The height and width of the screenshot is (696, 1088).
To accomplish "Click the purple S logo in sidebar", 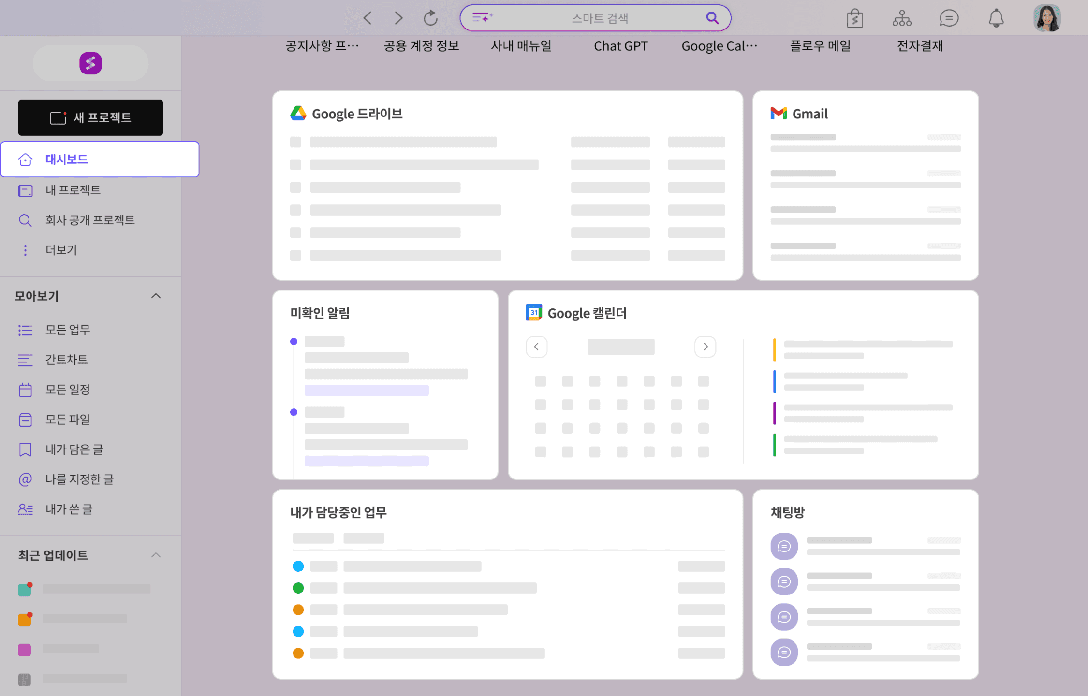I will pyautogui.click(x=90, y=63).
